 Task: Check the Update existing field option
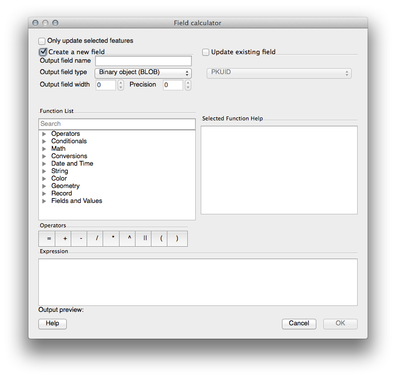(x=206, y=52)
